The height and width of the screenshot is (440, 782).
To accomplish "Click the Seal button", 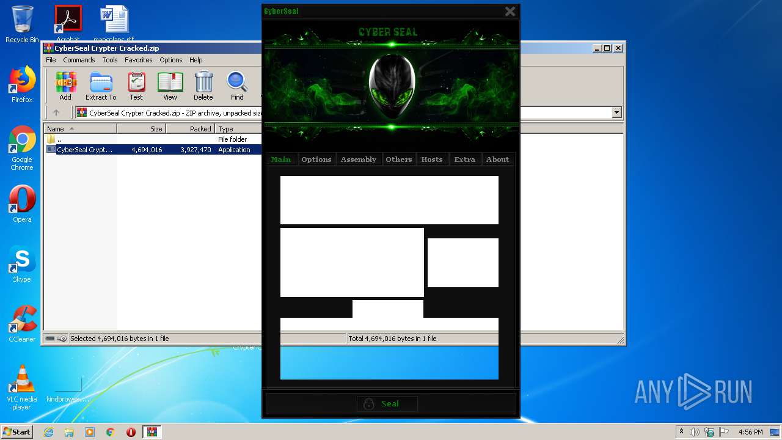I will click(387, 403).
